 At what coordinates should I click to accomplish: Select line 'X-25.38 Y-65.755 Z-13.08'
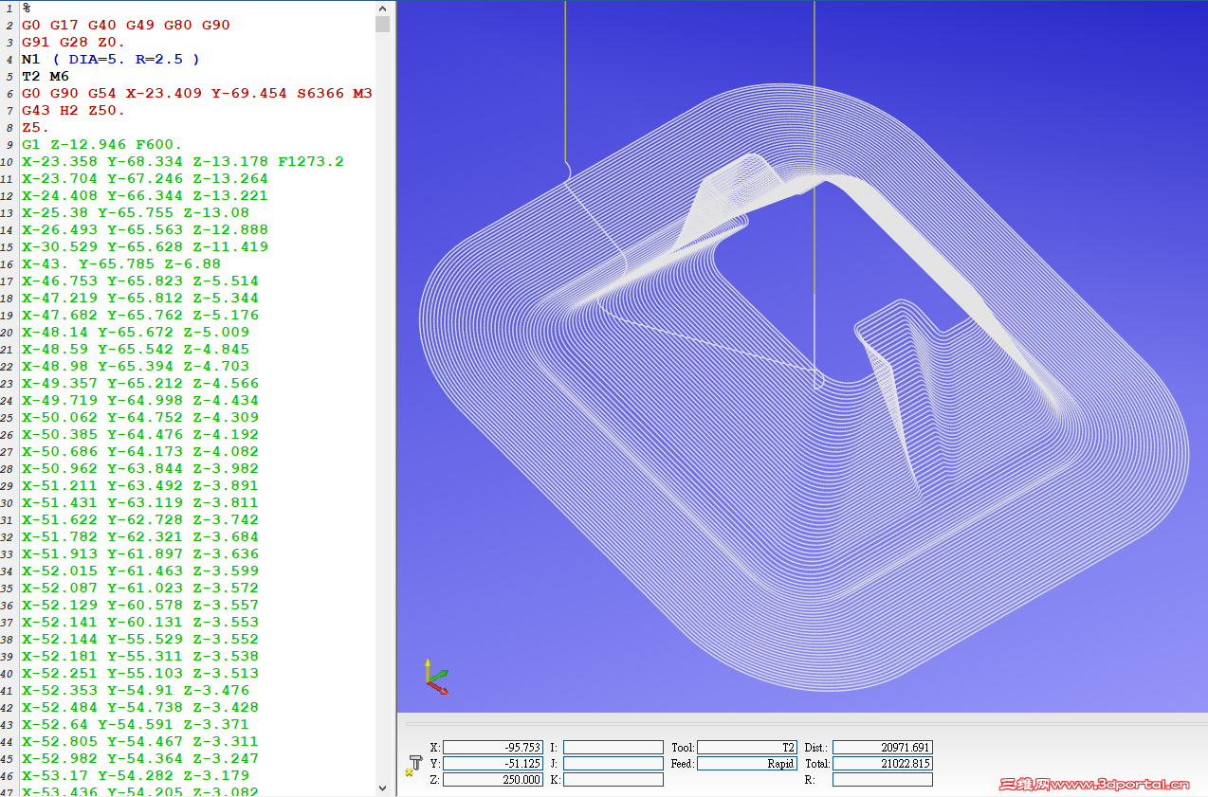click(135, 212)
